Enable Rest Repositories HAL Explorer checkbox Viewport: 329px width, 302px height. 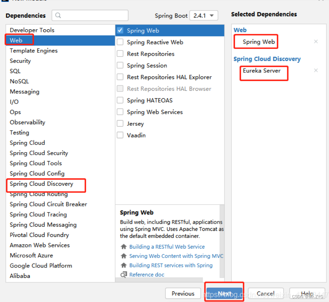coord(120,77)
